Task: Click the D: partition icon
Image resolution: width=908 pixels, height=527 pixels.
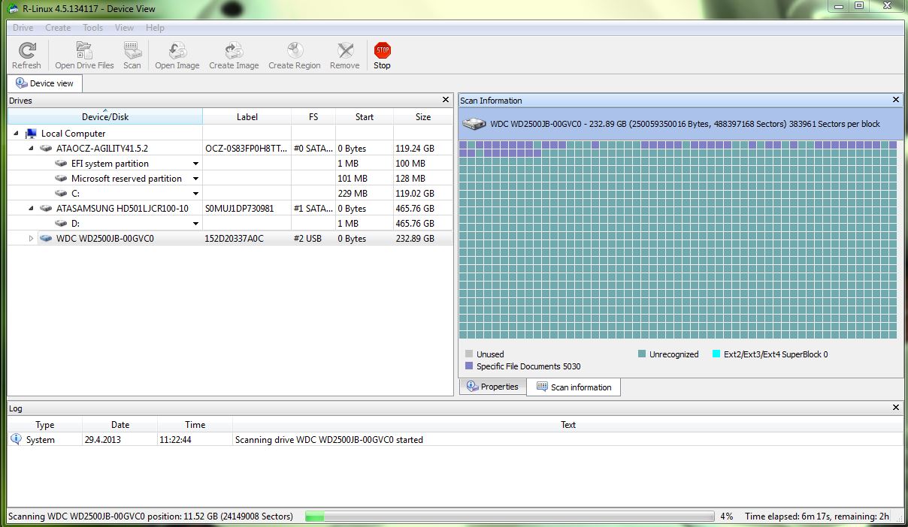Action: [61, 224]
